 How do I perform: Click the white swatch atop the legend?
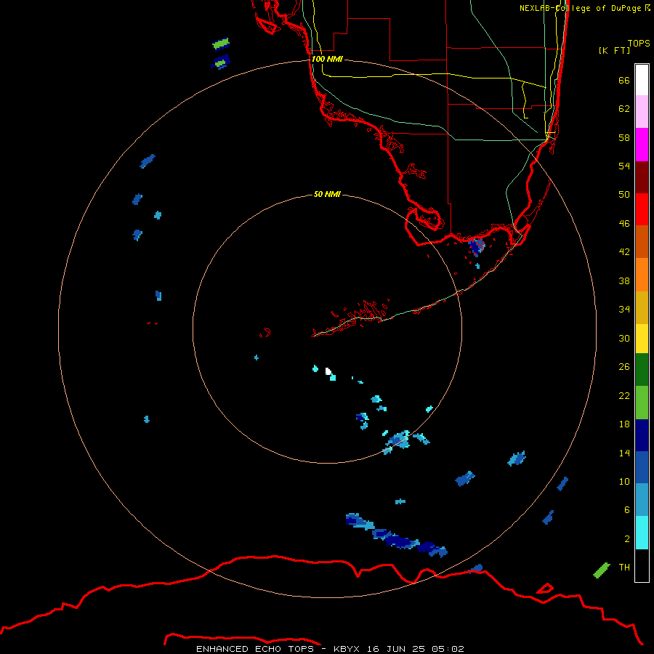click(x=642, y=80)
